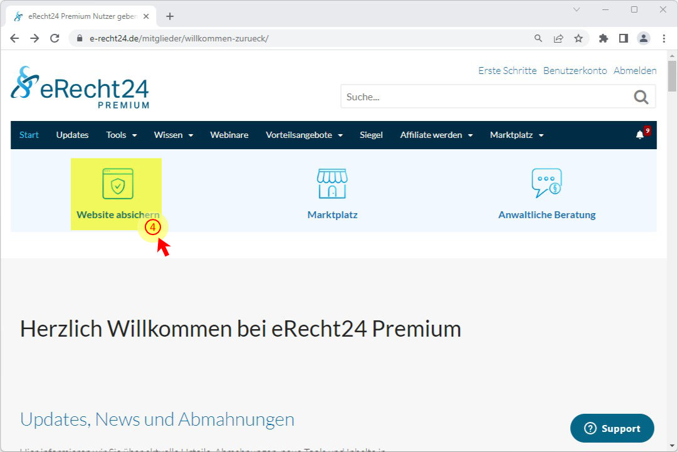The width and height of the screenshot is (678, 452).
Task: Click the Support button
Action: 612,428
